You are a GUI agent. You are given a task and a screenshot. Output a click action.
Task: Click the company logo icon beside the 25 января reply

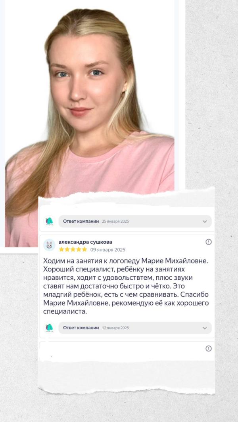(49, 221)
